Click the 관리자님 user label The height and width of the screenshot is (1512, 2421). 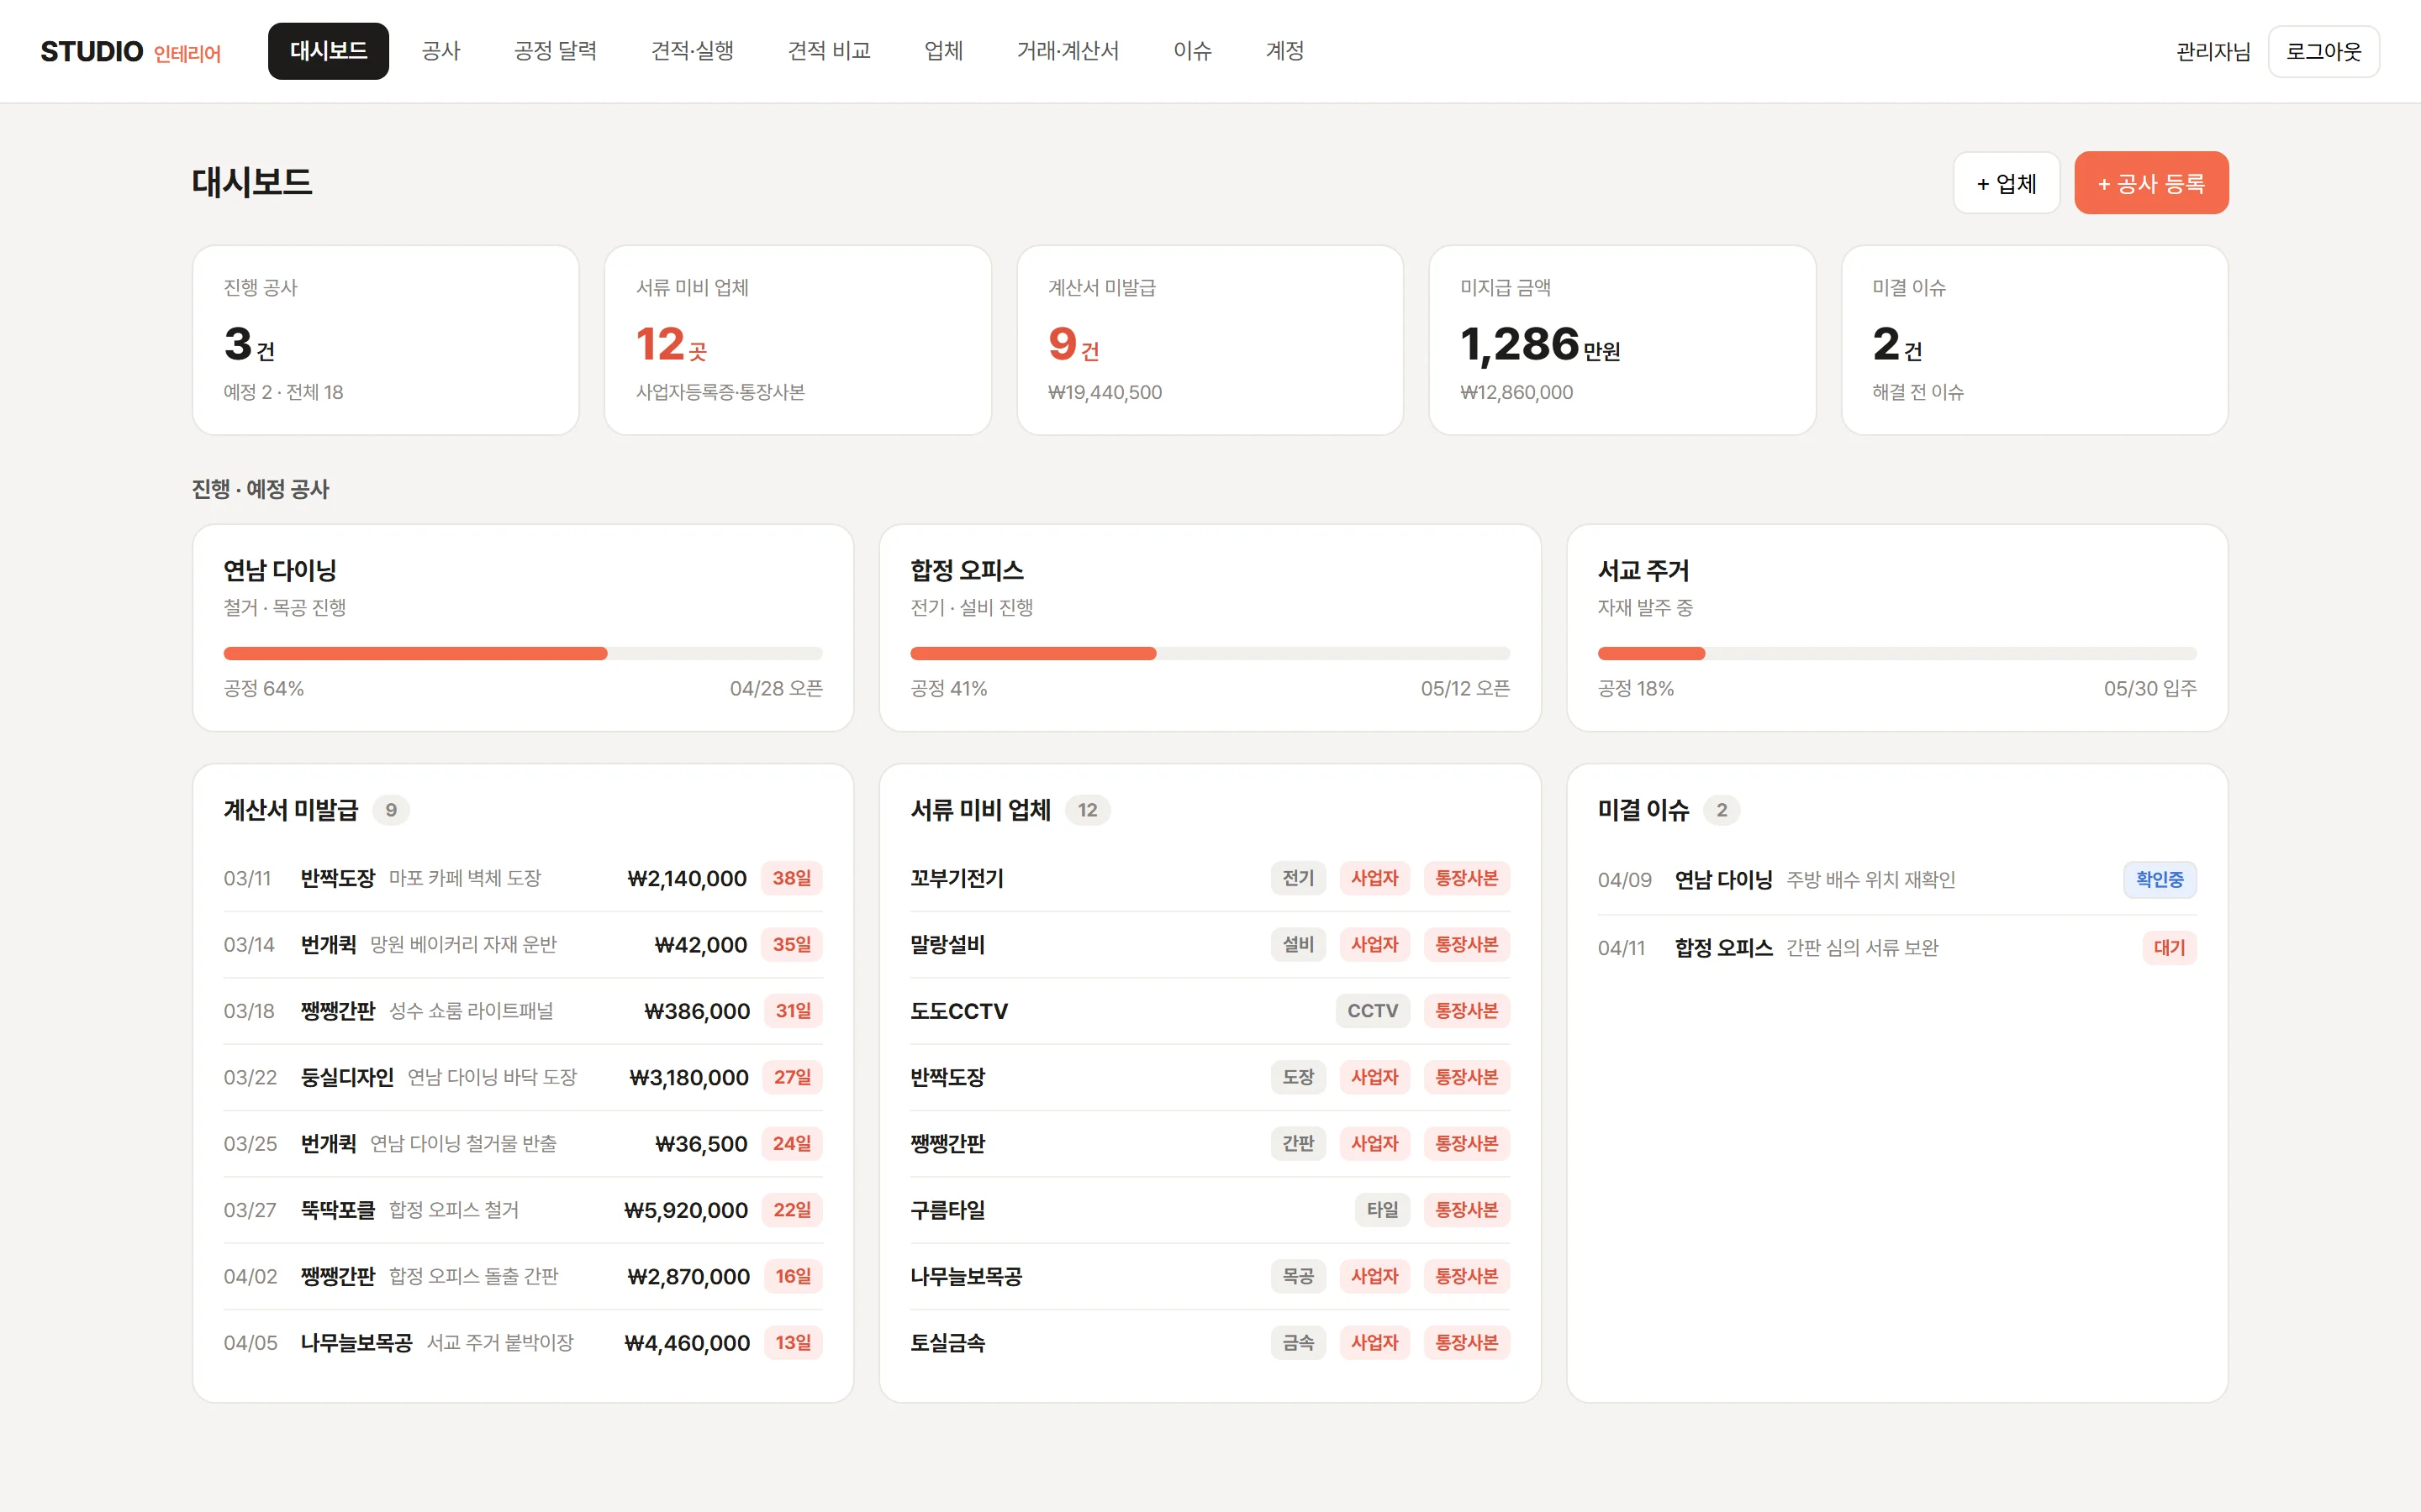(x=2213, y=51)
